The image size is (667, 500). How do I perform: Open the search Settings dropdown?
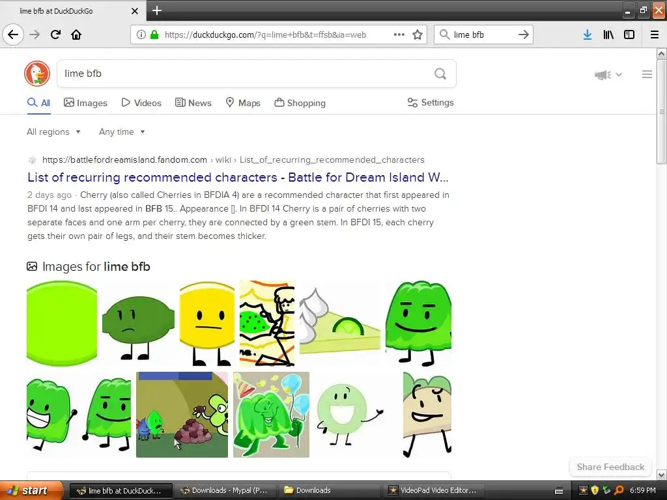(431, 102)
